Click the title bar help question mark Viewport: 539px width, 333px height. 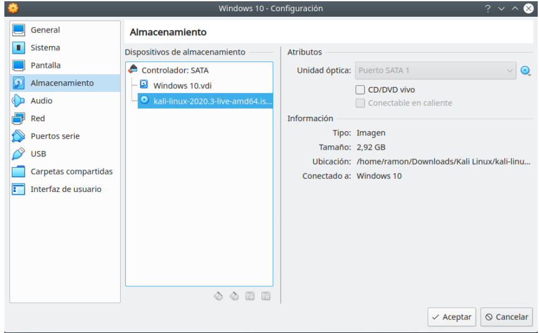click(488, 9)
